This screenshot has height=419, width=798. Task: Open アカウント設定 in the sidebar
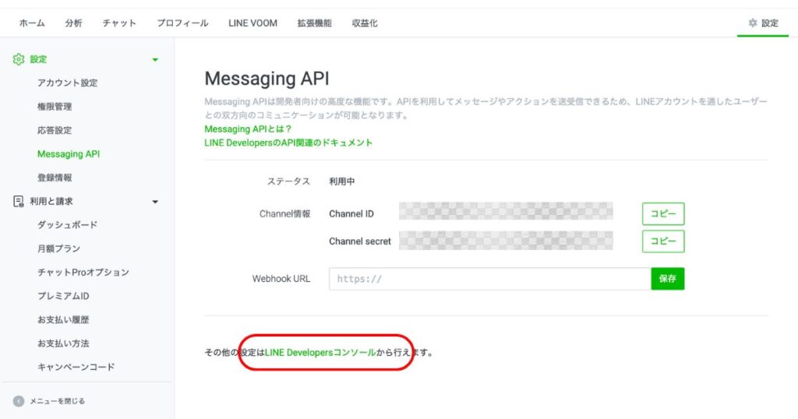tap(67, 83)
